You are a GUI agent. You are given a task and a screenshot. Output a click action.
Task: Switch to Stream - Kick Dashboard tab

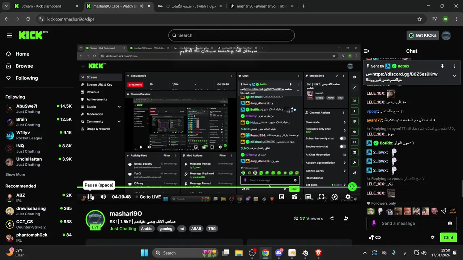(47, 6)
